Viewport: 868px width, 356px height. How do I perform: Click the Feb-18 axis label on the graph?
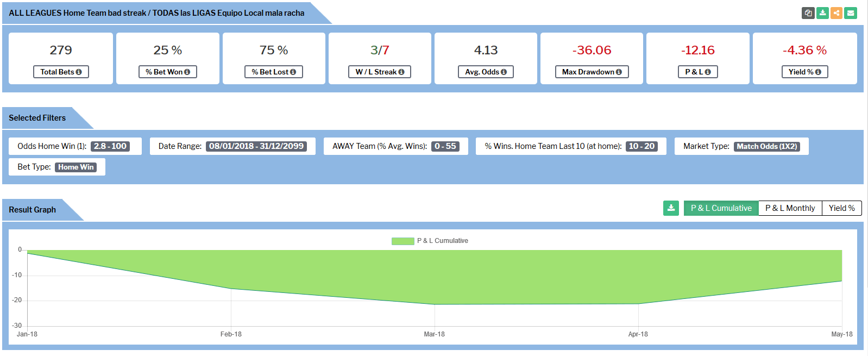click(231, 334)
